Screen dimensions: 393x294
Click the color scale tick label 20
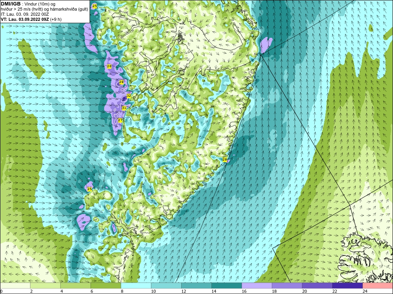(x=305, y=291)
